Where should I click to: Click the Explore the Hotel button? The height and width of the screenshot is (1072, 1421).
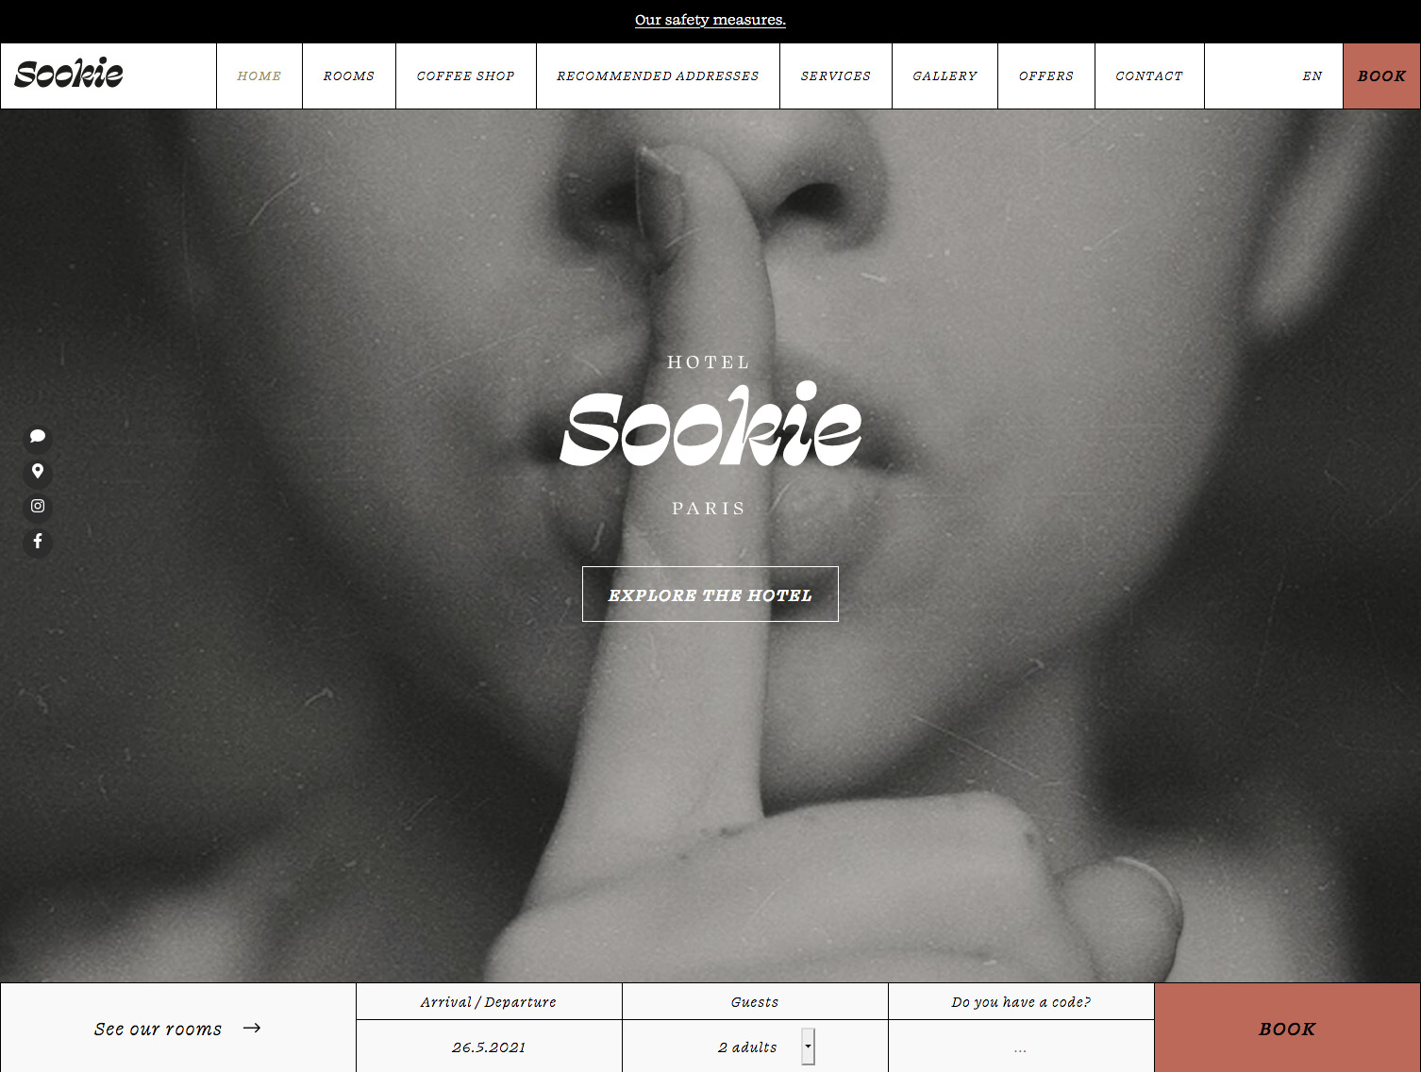pyautogui.click(x=710, y=595)
